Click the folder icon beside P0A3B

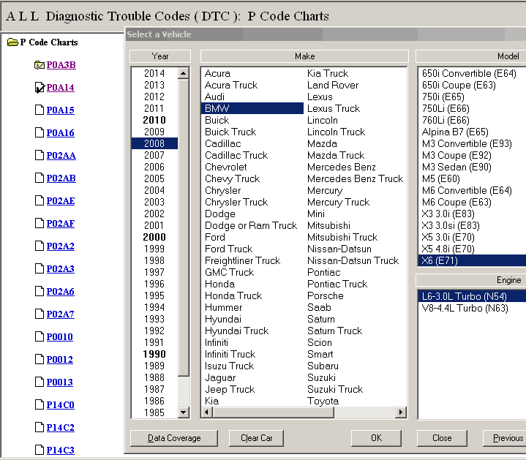[x=40, y=64]
